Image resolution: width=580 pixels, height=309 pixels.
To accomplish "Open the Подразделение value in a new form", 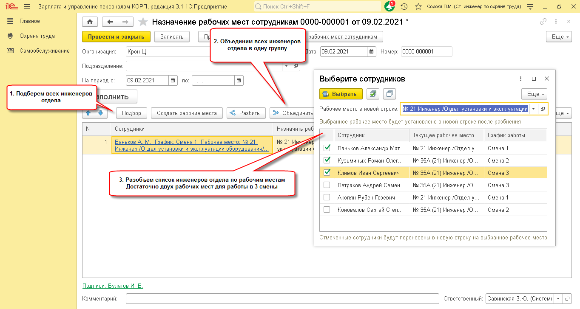I will click(296, 66).
